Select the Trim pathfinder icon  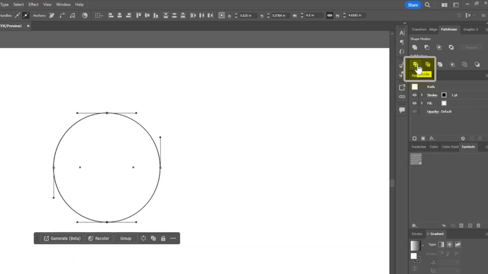(x=427, y=65)
